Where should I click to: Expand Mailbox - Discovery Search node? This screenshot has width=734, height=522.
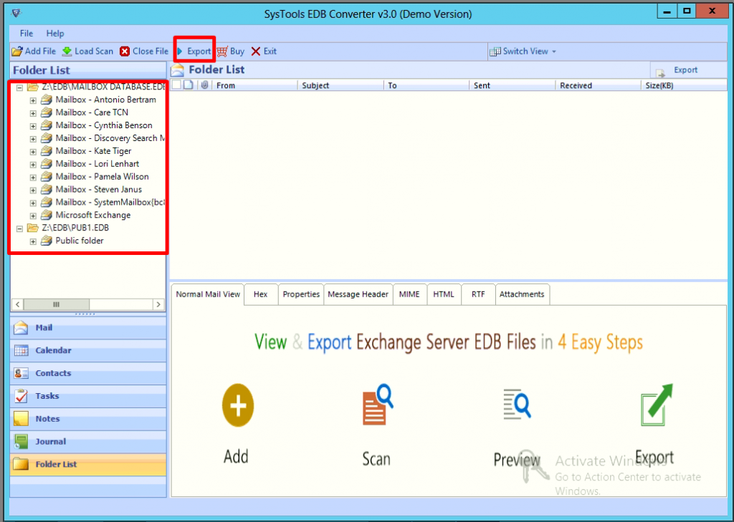coord(33,139)
